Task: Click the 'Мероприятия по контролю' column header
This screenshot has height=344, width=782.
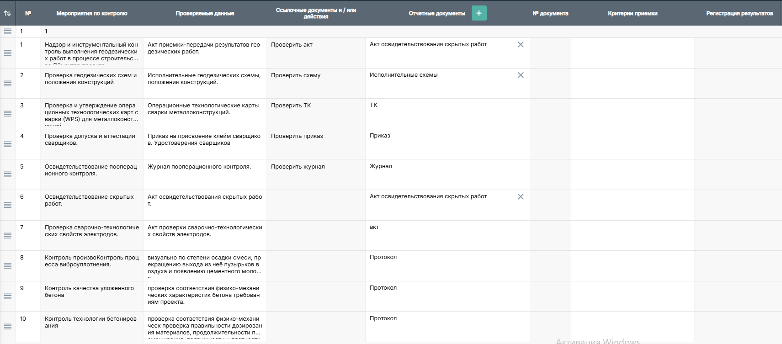Action: (x=92, y=14)
